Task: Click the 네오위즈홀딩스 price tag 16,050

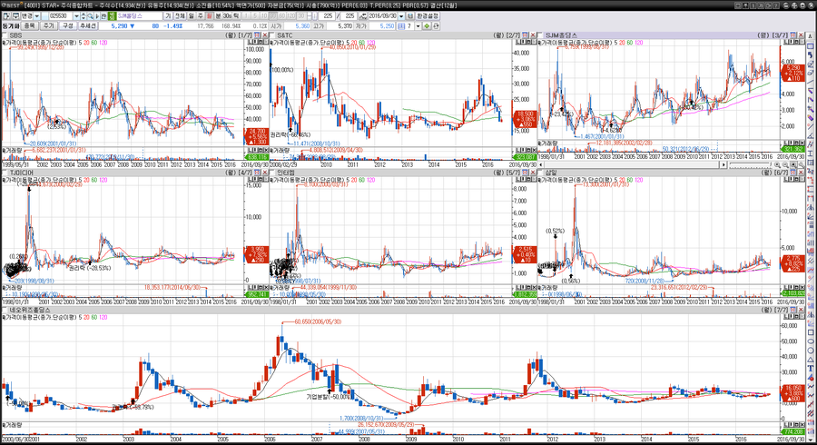Action: (x=792, y=393)
